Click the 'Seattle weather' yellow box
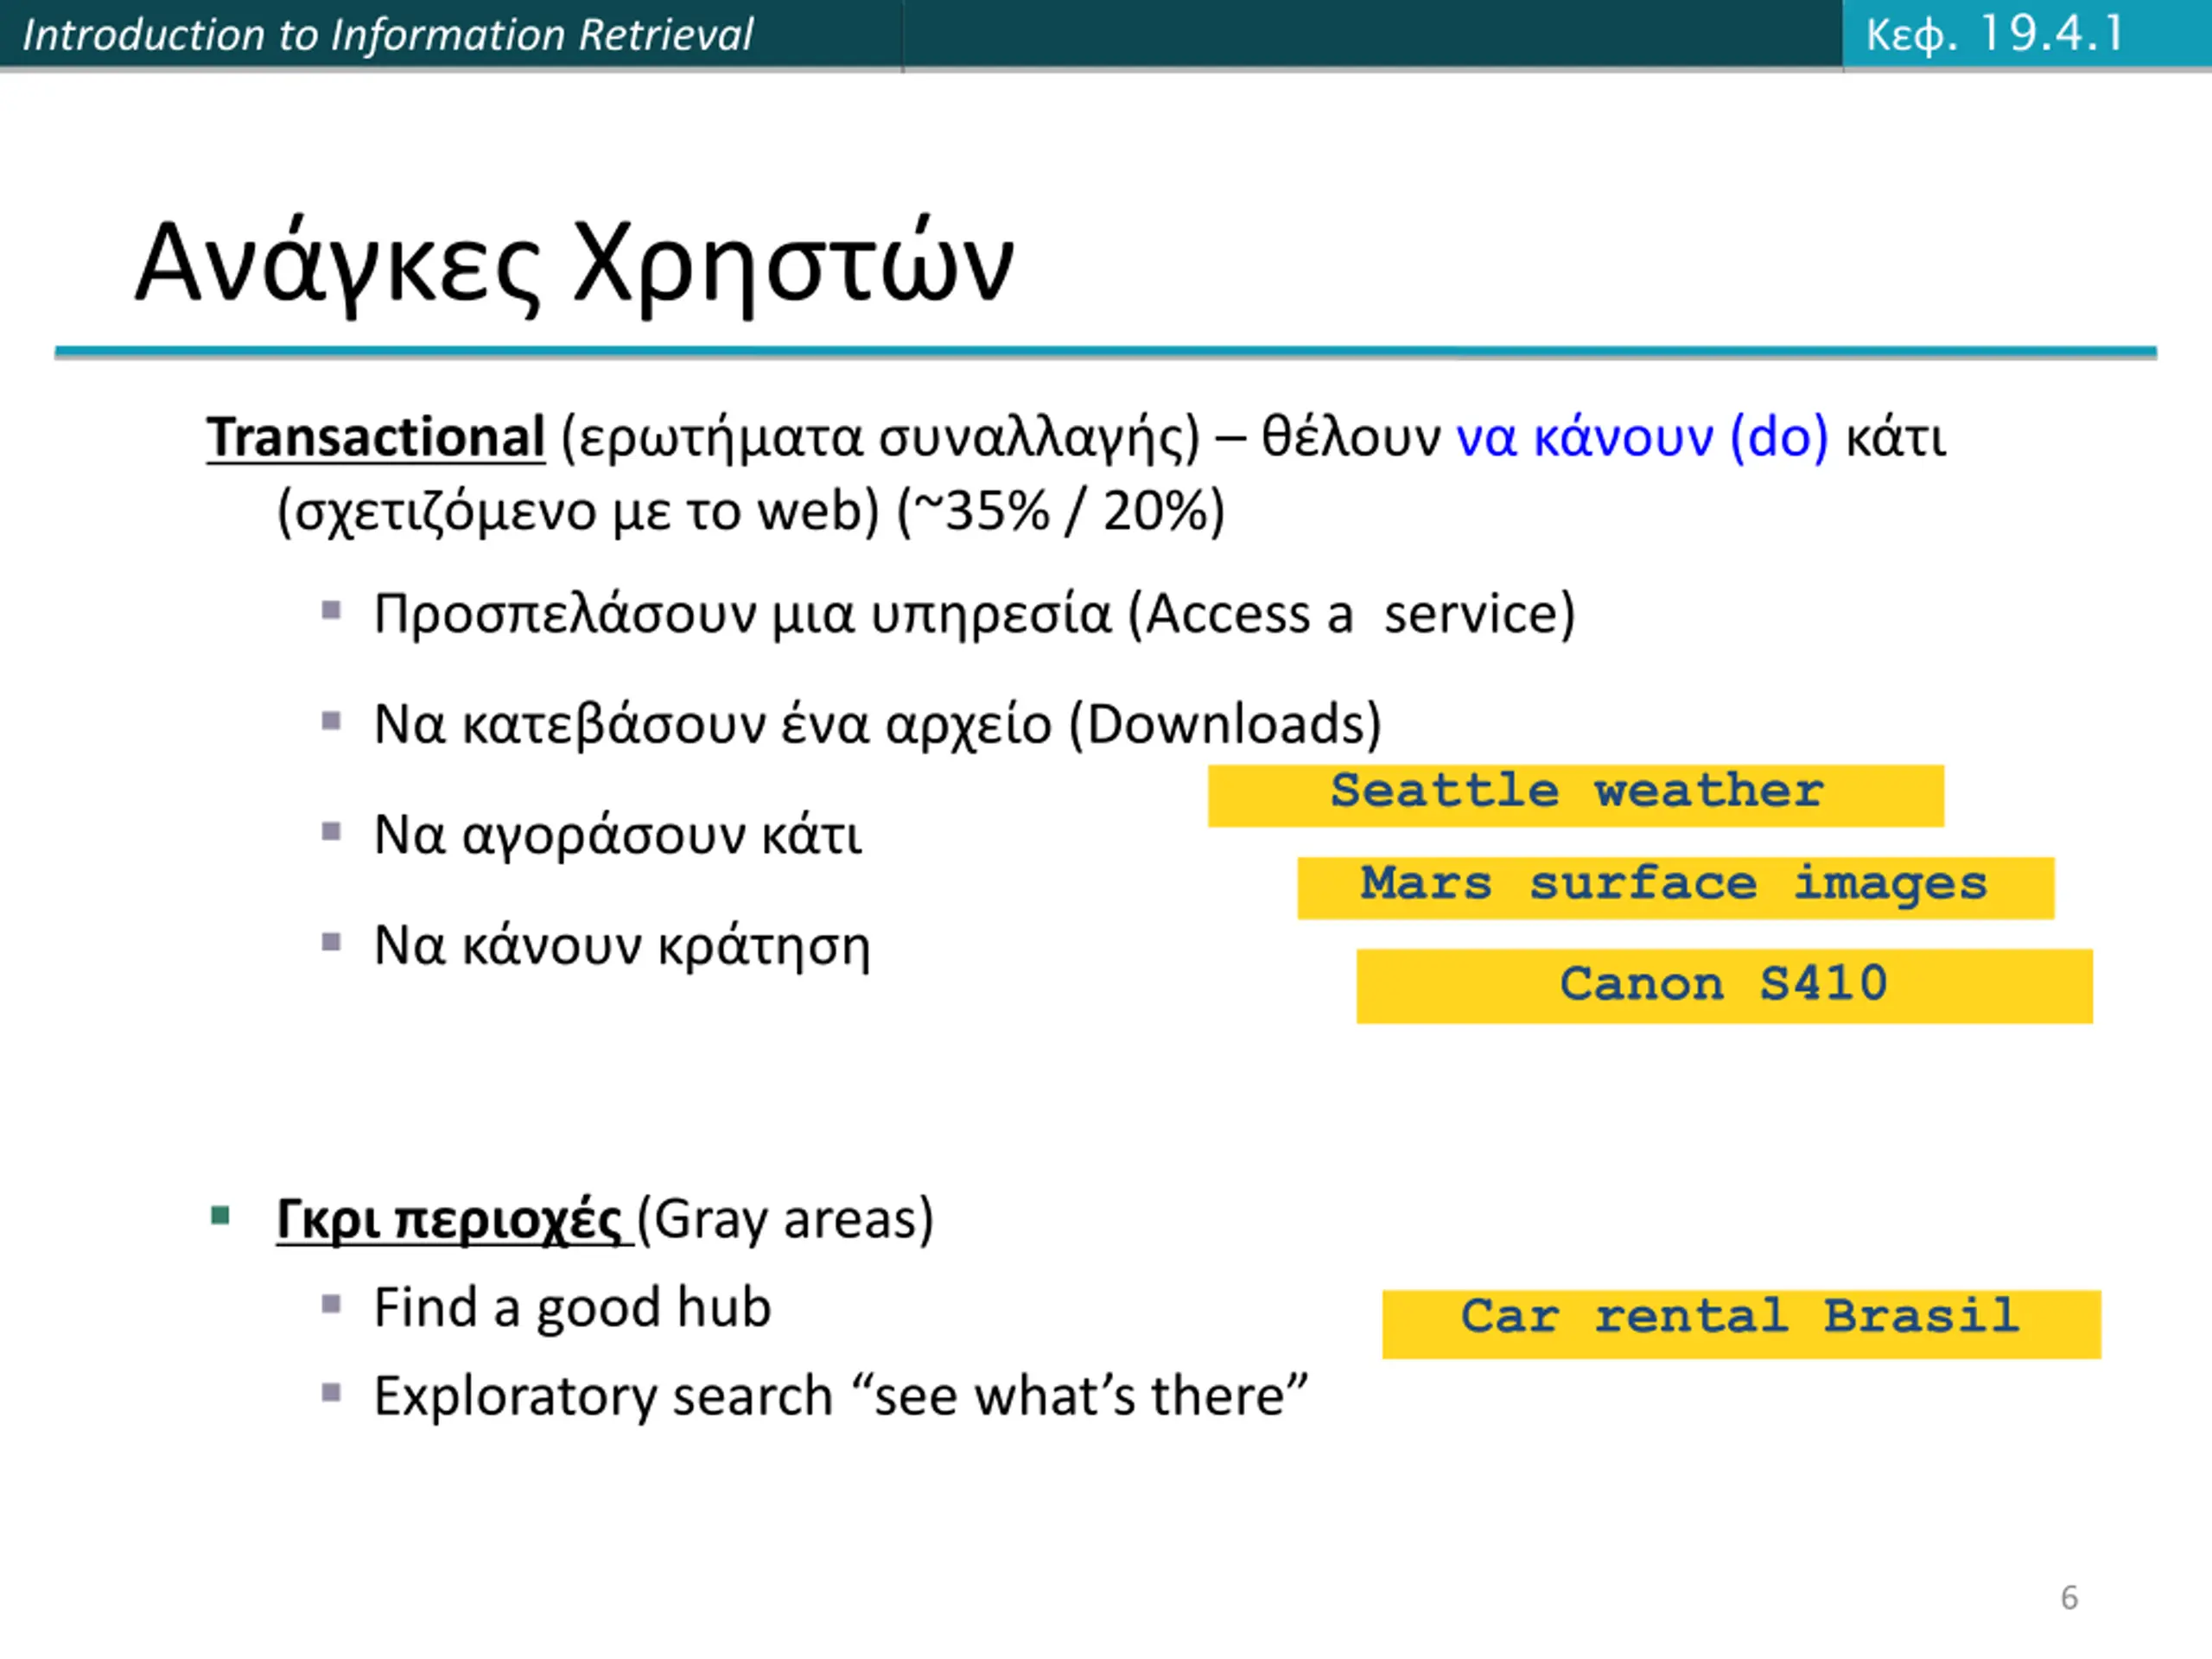This screenshot has height=1659, width=2212. coord(1576,796)
